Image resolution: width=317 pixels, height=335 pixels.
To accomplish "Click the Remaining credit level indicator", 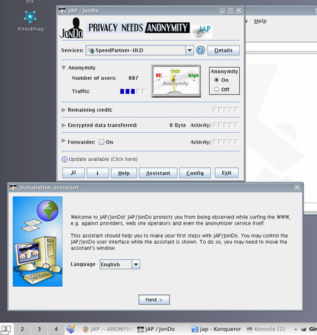I will tap(225, 110).
